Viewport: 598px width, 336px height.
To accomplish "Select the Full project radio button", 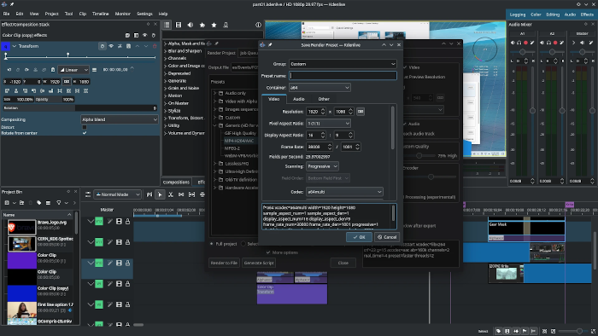I will point(211,244).
